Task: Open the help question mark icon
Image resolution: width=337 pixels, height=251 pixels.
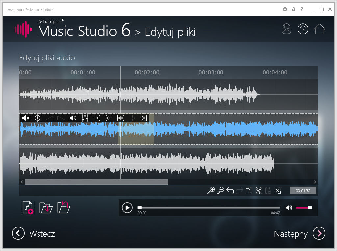Action: (x=303, y=29)
